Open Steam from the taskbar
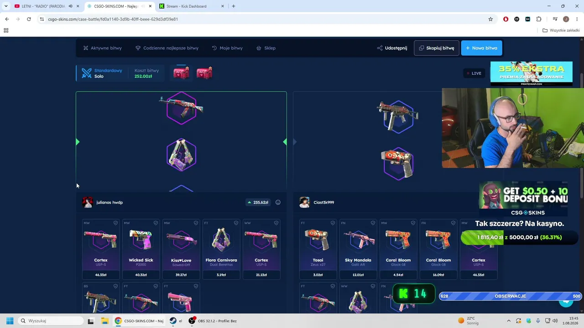Image resolution: width=584 pixels, height=328 pixels. pyautogui.click(x=173, y=321)
